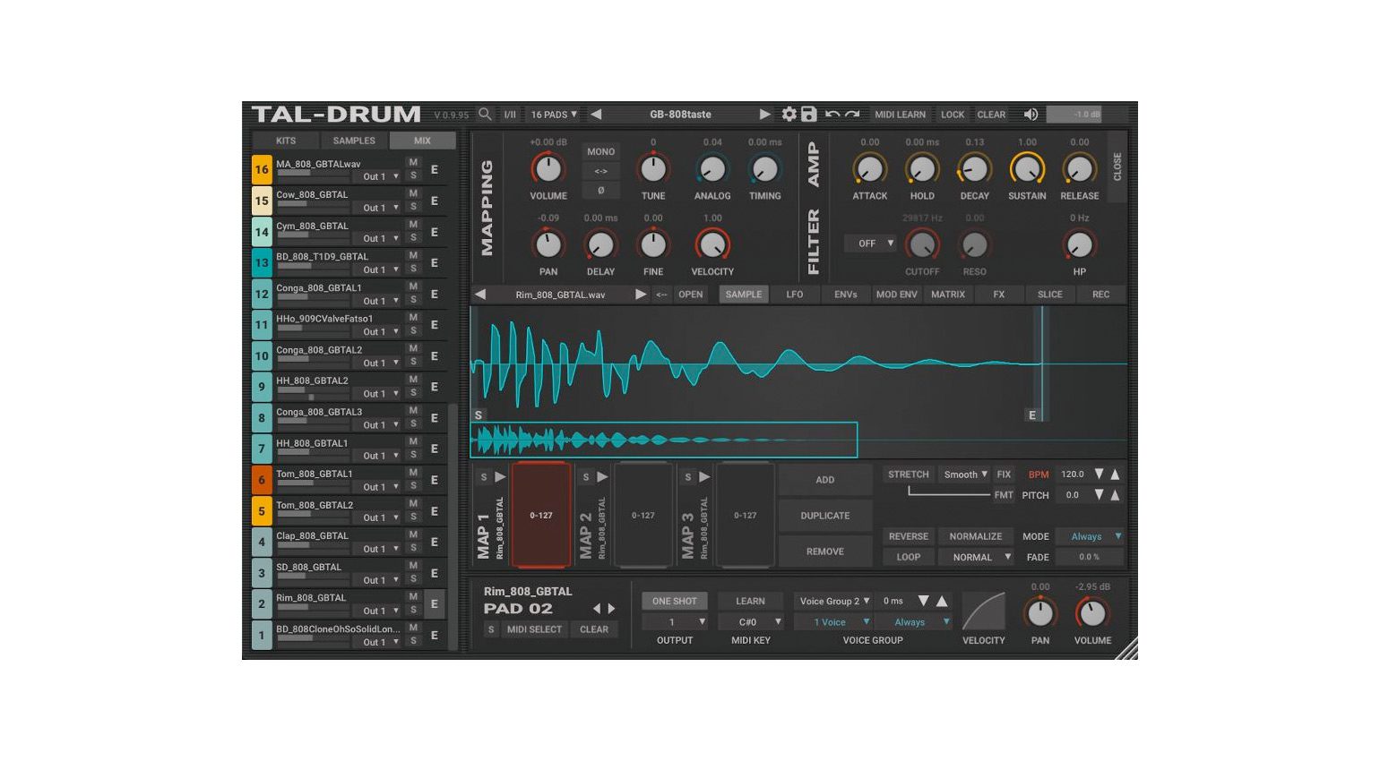Decrease pitch with down arrow
Screen dimensions: 1380x761
1100,494
